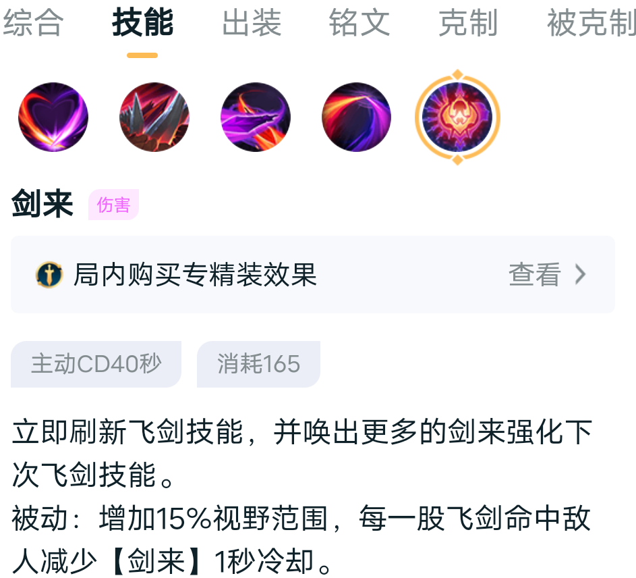
Task: Select the grey spikes skill icon
Action: pos(154,117)
